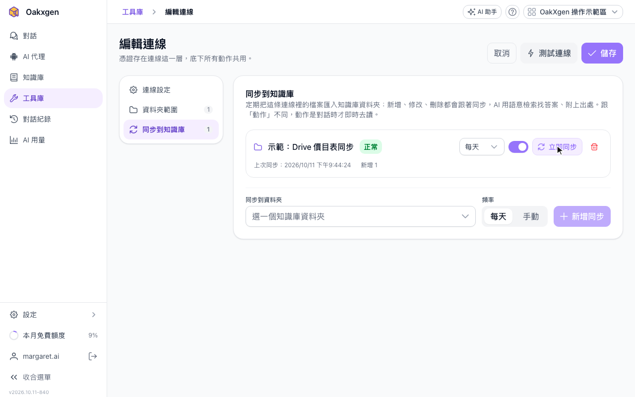Go to AI 代理 page
Viewport: 635px width, 397px height.
click(x=53, y=57)
